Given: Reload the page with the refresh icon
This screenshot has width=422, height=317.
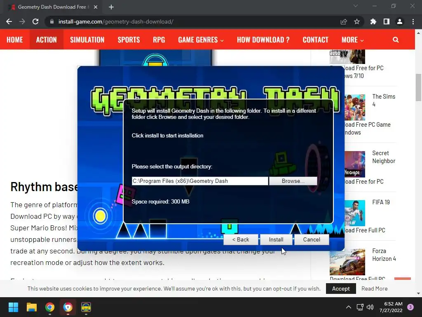Looking at the screenshot, I should click(x=35, y=21).
